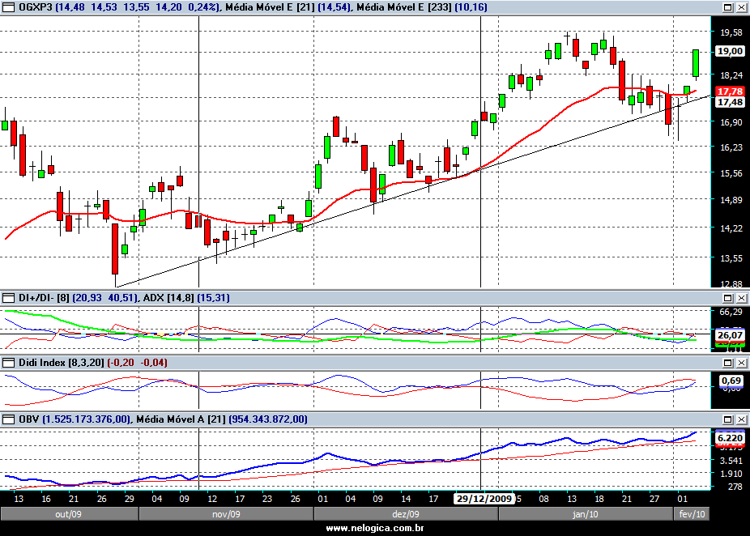Click the 19,00 current price label

point(730,51)
